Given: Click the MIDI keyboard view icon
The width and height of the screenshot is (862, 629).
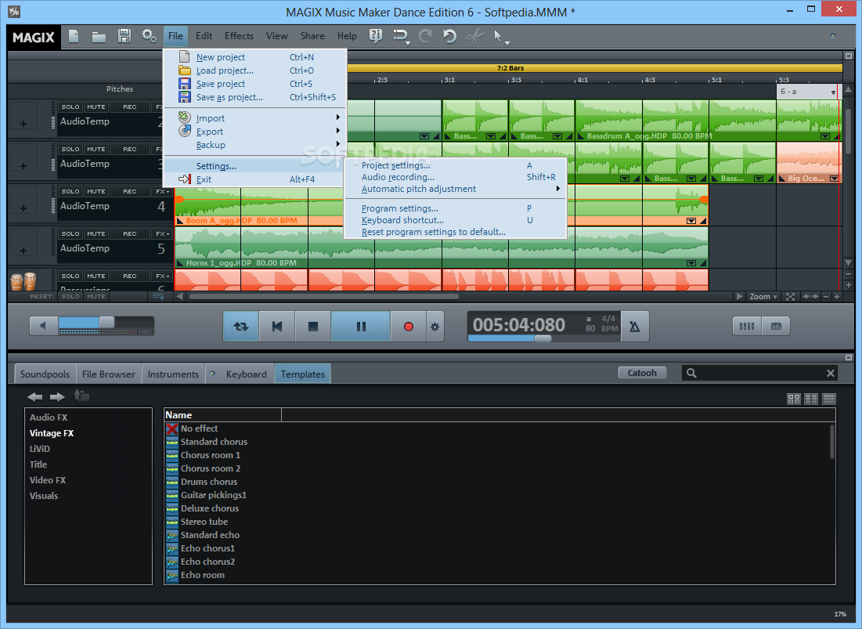Looking at the screenshot, I should pyautogui.click(x=776, y=326).
